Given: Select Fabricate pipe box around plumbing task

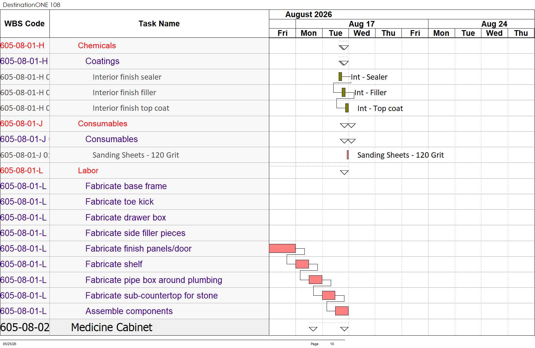Looking at the screenshot, I should pyautogui.click(x=154, y=280).
